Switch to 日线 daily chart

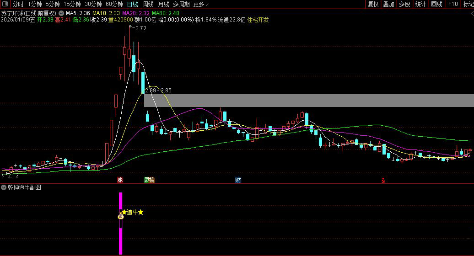(x=132, y=4)
